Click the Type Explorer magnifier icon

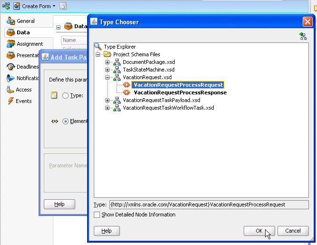coord(98,47)
